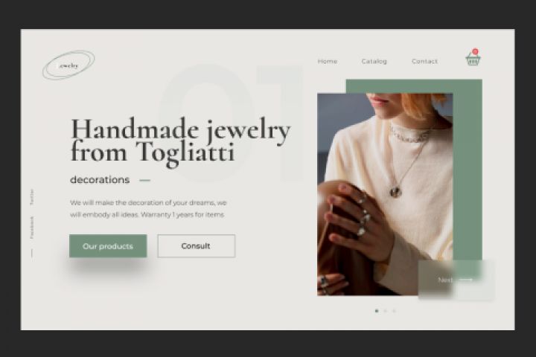Open the vertical Facebook link
Screen dimensions: 536x357
click(32, 228)
